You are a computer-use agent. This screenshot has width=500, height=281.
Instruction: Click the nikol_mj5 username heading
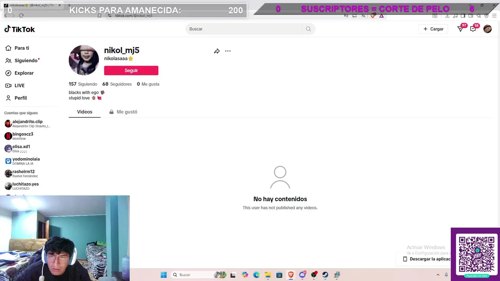(121, 50)
